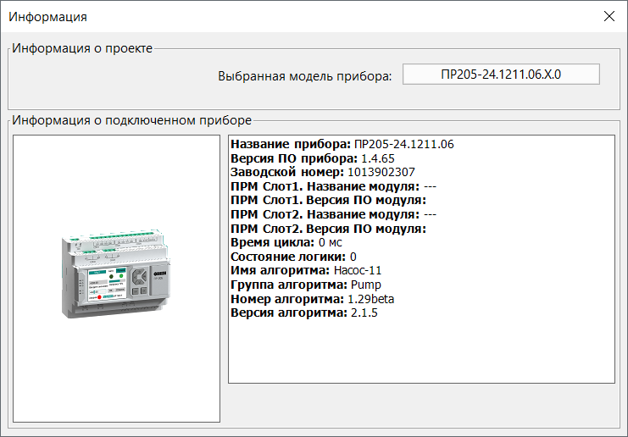Click the Время цикла 0 мс line
The width and height of the screenshot is (628, 437).
[x=286, y=242]
